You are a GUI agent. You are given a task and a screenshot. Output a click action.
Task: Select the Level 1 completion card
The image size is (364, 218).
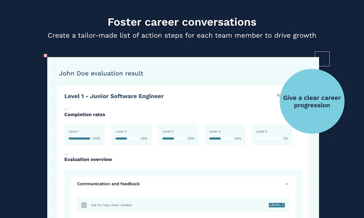tap(84, 135)
